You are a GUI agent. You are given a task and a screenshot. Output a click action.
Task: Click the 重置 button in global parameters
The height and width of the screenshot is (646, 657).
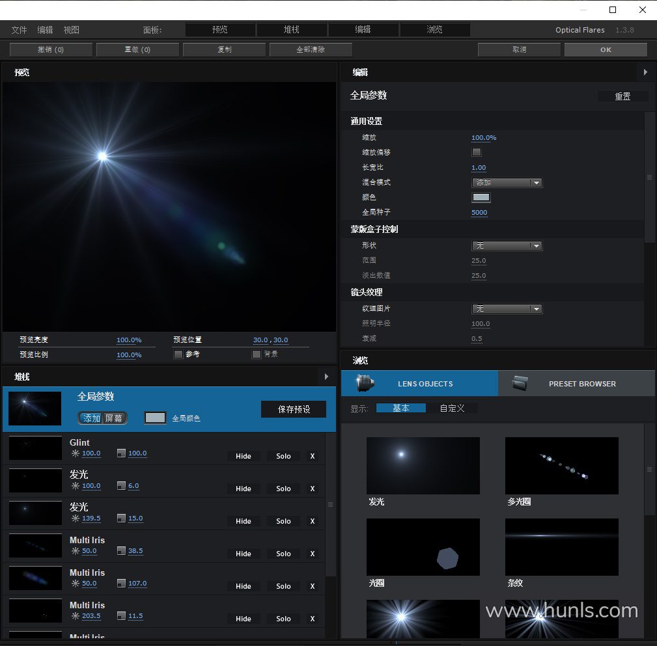pyautogui.click(x=622, y=96)
